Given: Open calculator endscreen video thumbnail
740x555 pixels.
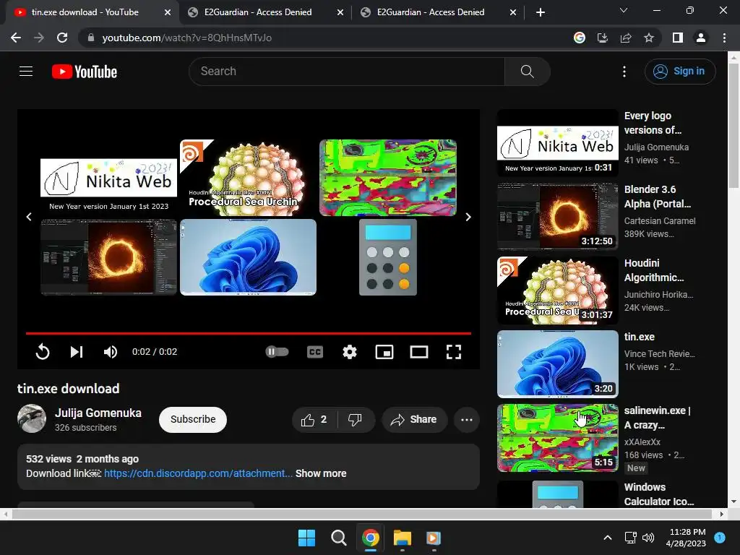Looking at the screenshot, I should [388, 257].
